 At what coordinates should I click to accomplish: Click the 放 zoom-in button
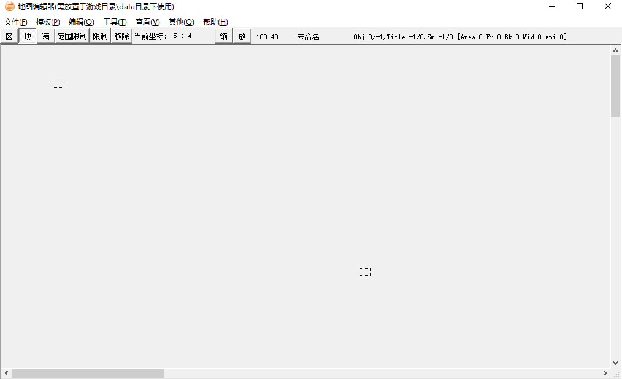242,36
